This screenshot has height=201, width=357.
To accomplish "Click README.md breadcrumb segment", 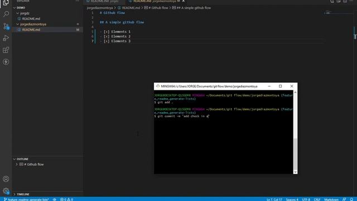I will [129, 8].
